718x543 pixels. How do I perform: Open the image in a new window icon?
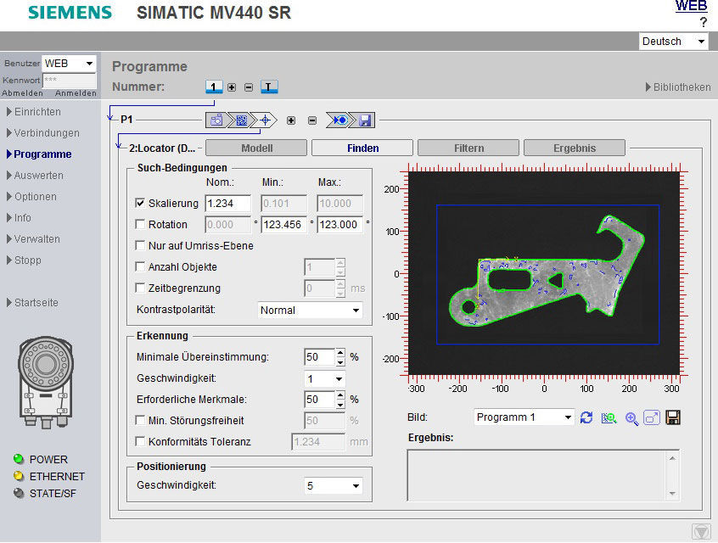[650, 417]
